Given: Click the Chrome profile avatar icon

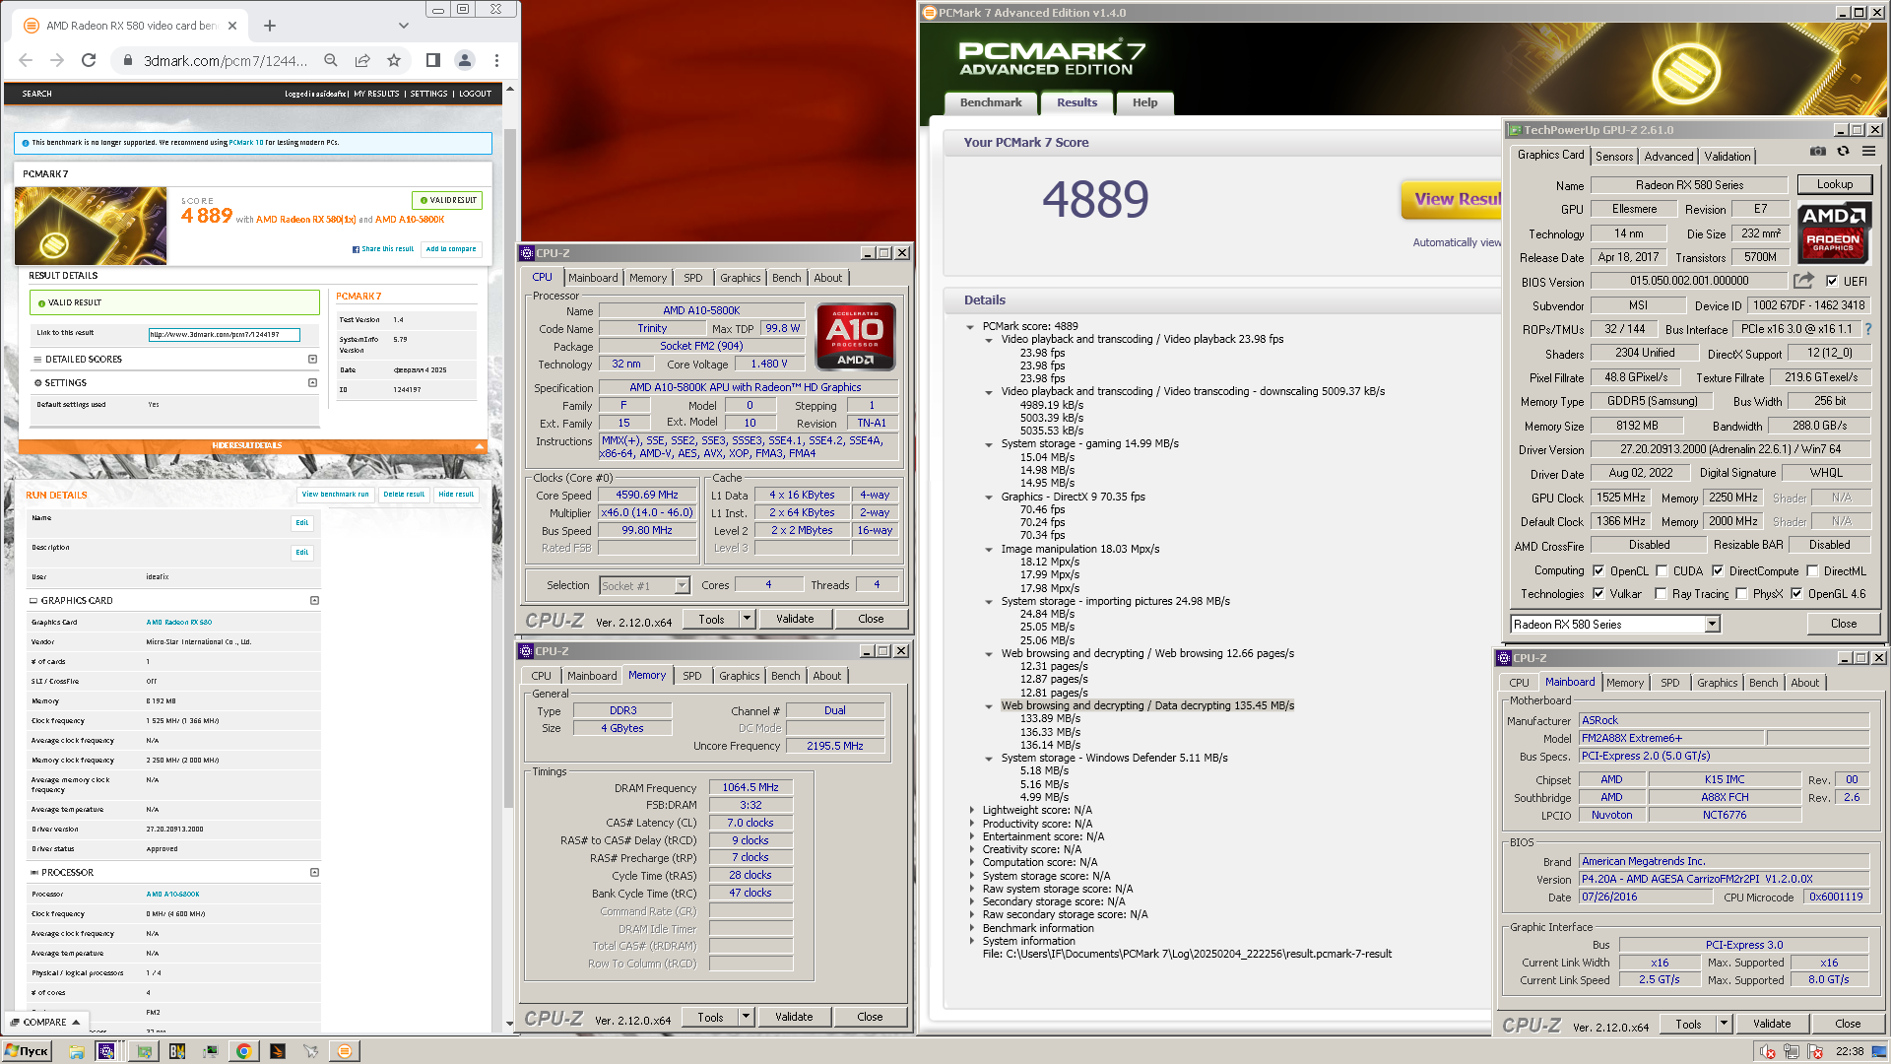Looking at the screenshot, I should click(x=465, y=60).
